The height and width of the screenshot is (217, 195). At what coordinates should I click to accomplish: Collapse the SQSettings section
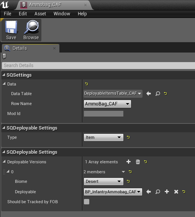[x=4, y=75]
